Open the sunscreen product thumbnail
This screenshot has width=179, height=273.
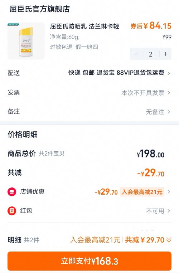click(x=26, y=41)
